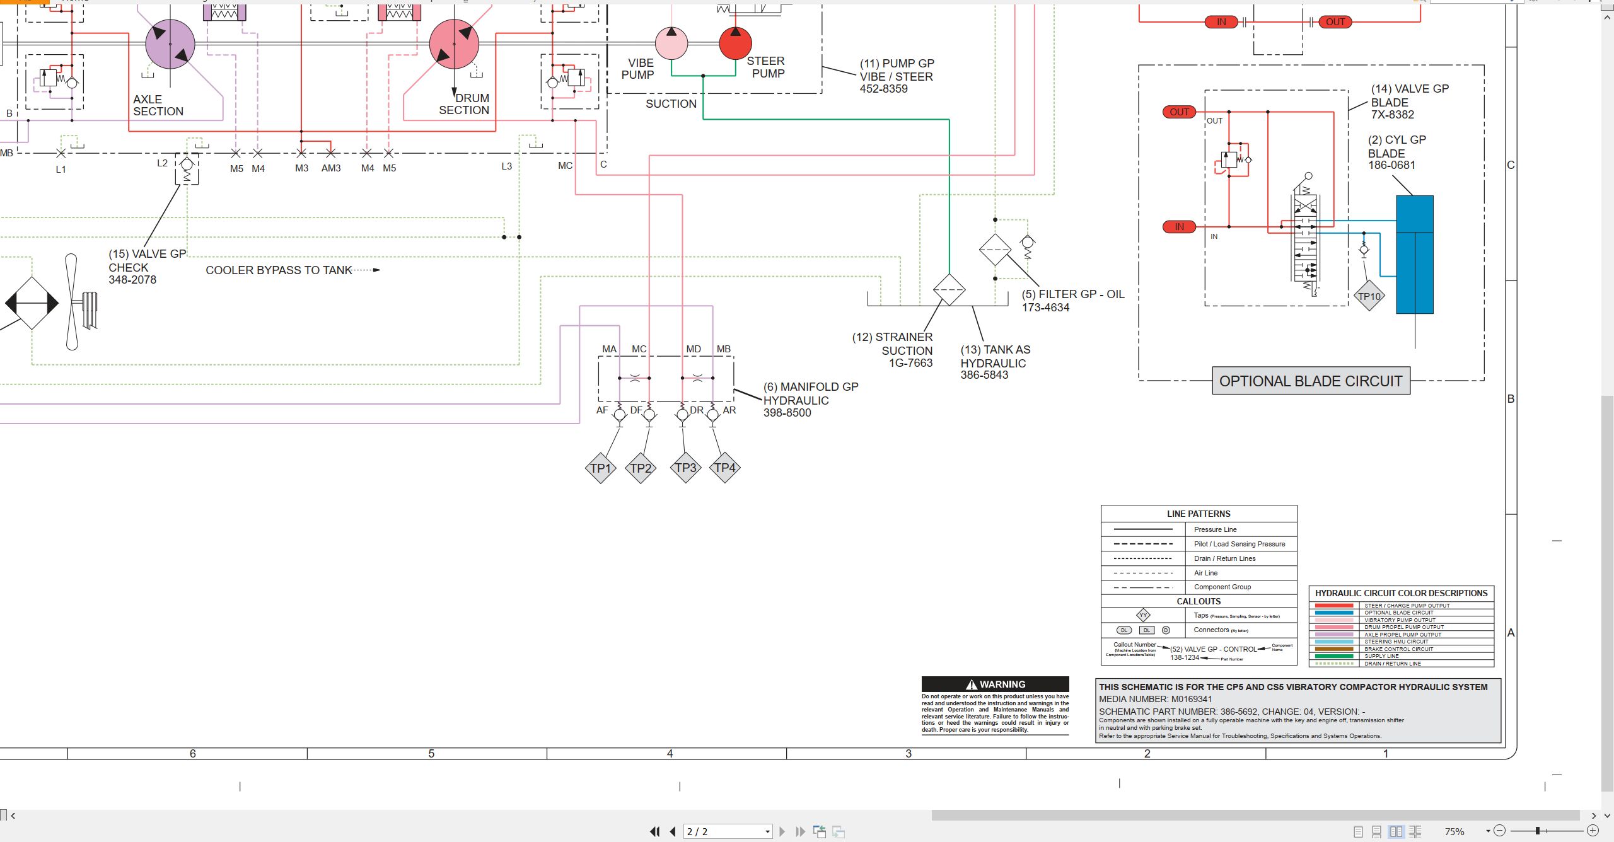
Task: Go to the first page
Action: pyautogui.click(x=655, y=831)
